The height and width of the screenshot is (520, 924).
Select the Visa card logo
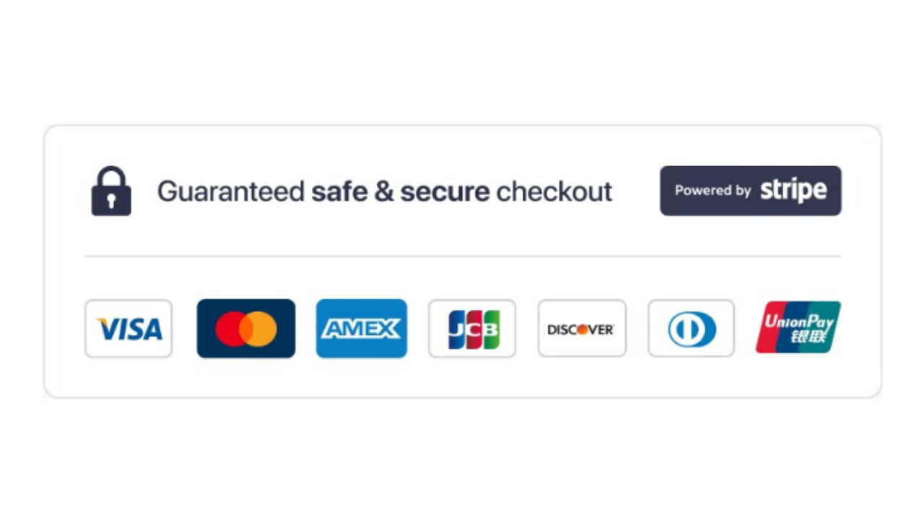[x=128, y=329]
